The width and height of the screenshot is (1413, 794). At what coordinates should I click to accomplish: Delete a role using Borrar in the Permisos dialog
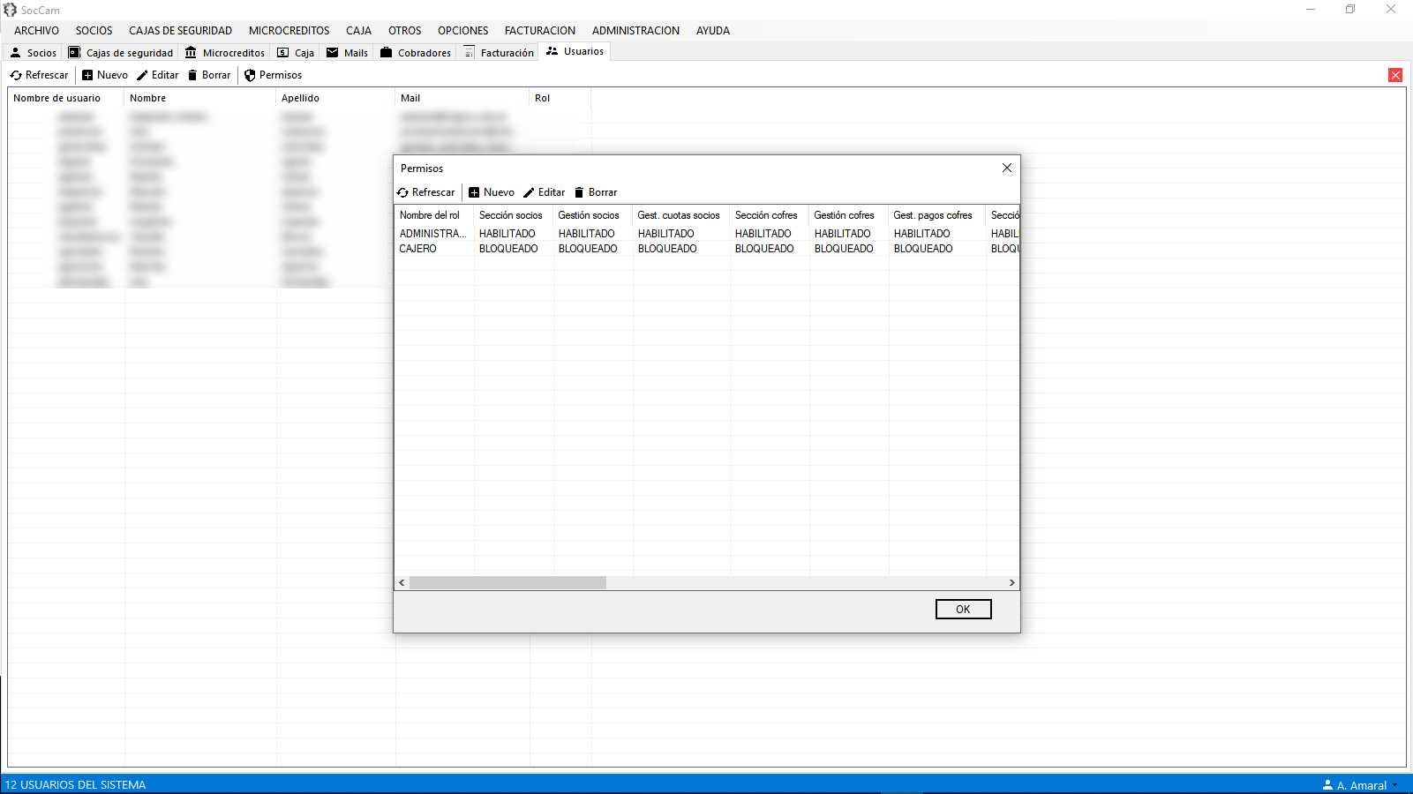click(596, 192)
